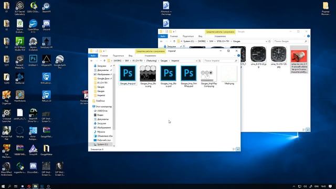This screenshot has width=336, height=189.
Task: Open quick access toolbar dropdown in Gauges window
Action: pyautogui.click(x=174, y=31)
